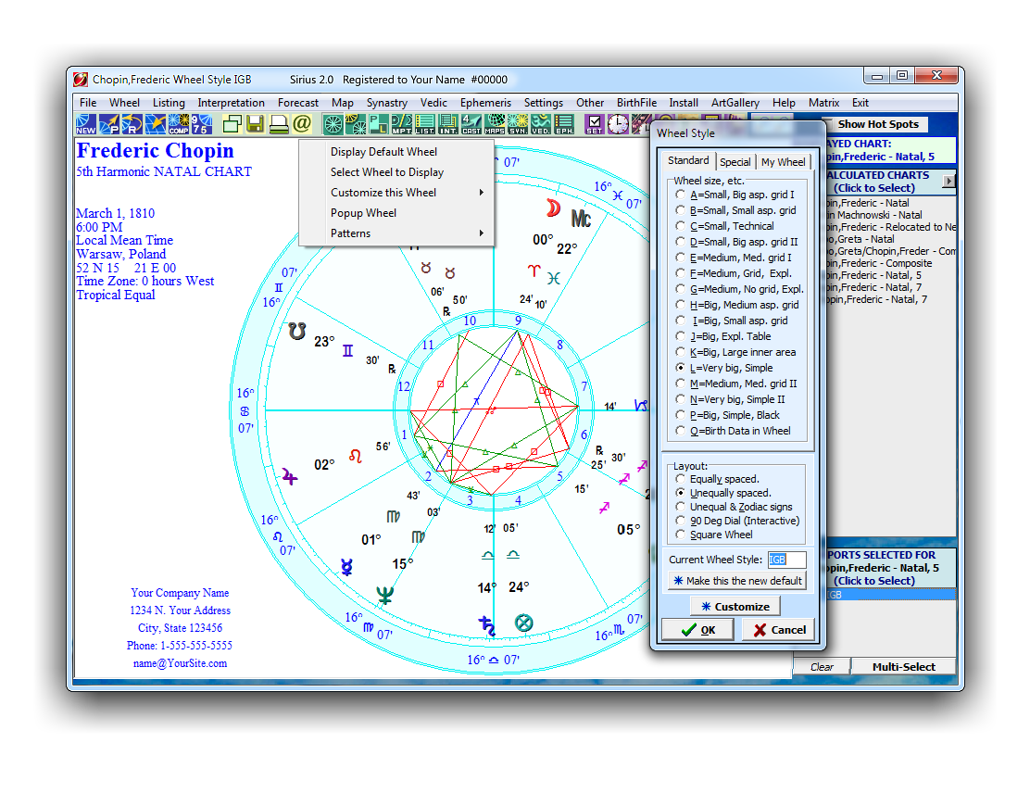Select Q=Birth Data in Wheel
Image resolution: width=1030 pixels, height=793 pixels.
tap(734, 431)
